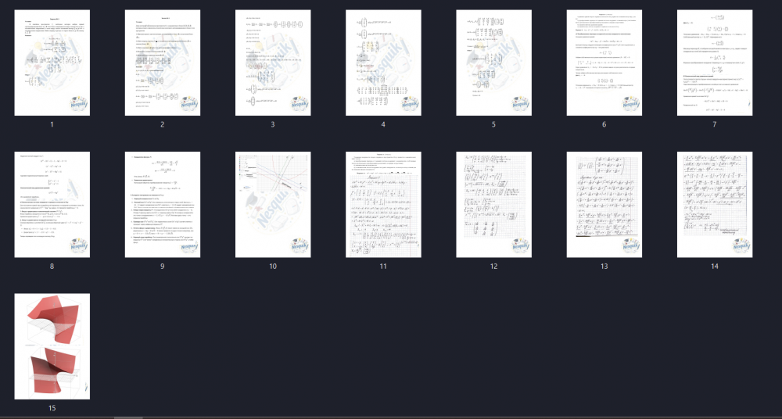The width and height of the screenshot is (782, 419).
Task: Select page 14 thumbnail
Action: 715,205
